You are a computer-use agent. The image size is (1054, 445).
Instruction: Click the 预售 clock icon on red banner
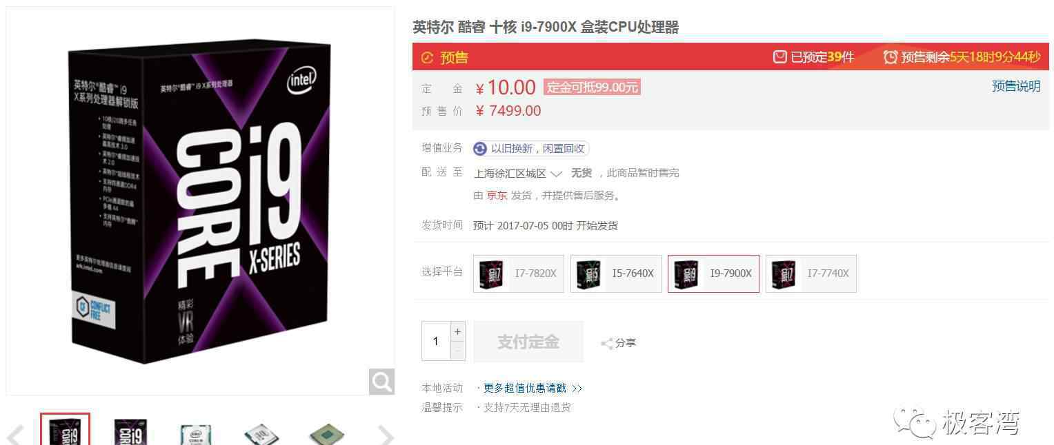click(427, 57)
